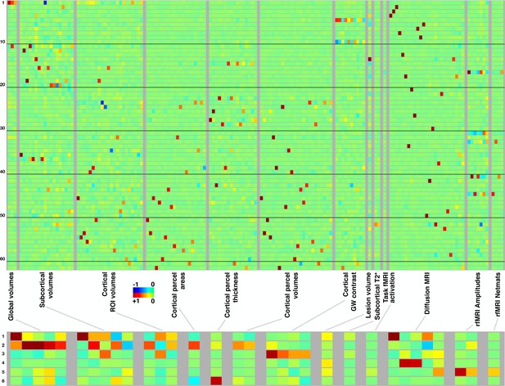Click row number 20 of top heatmap
Screen dimensions: 505x386
[x=3, y=85]
